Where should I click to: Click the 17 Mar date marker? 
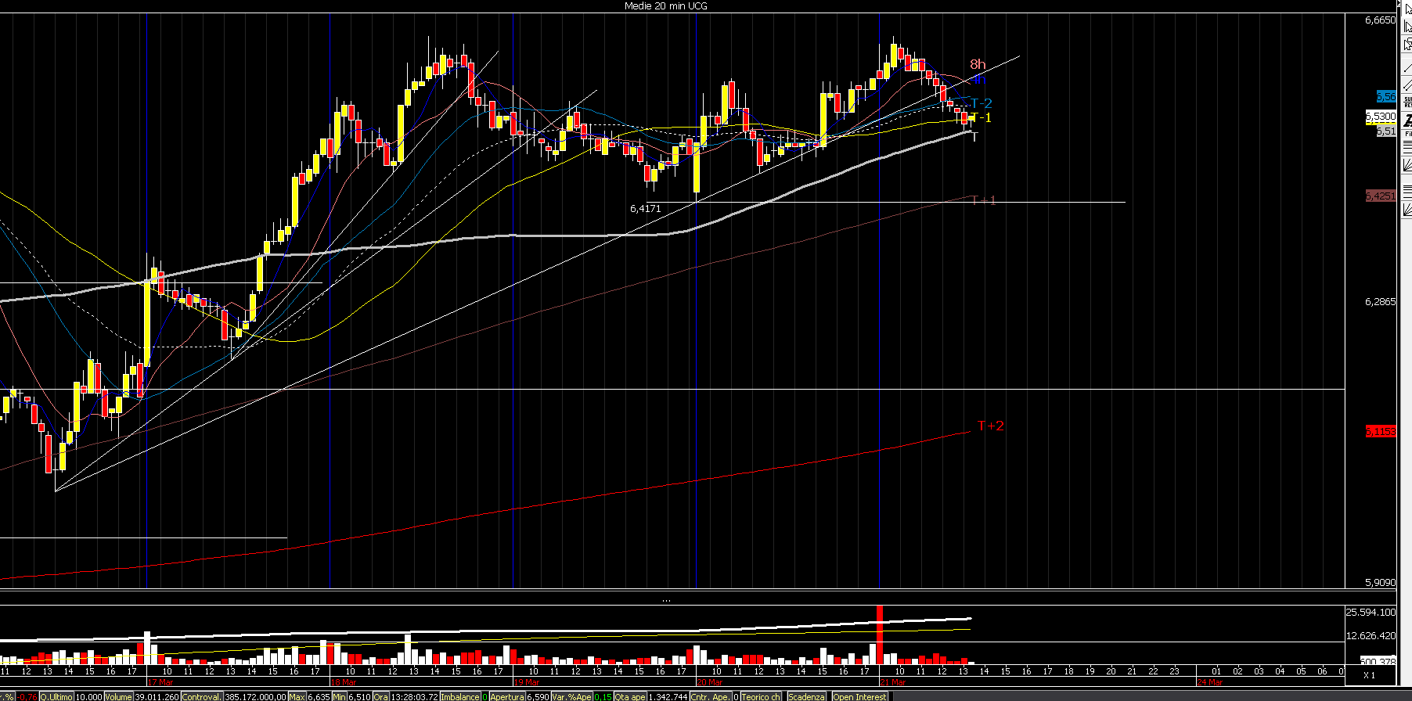click(161, 682)
